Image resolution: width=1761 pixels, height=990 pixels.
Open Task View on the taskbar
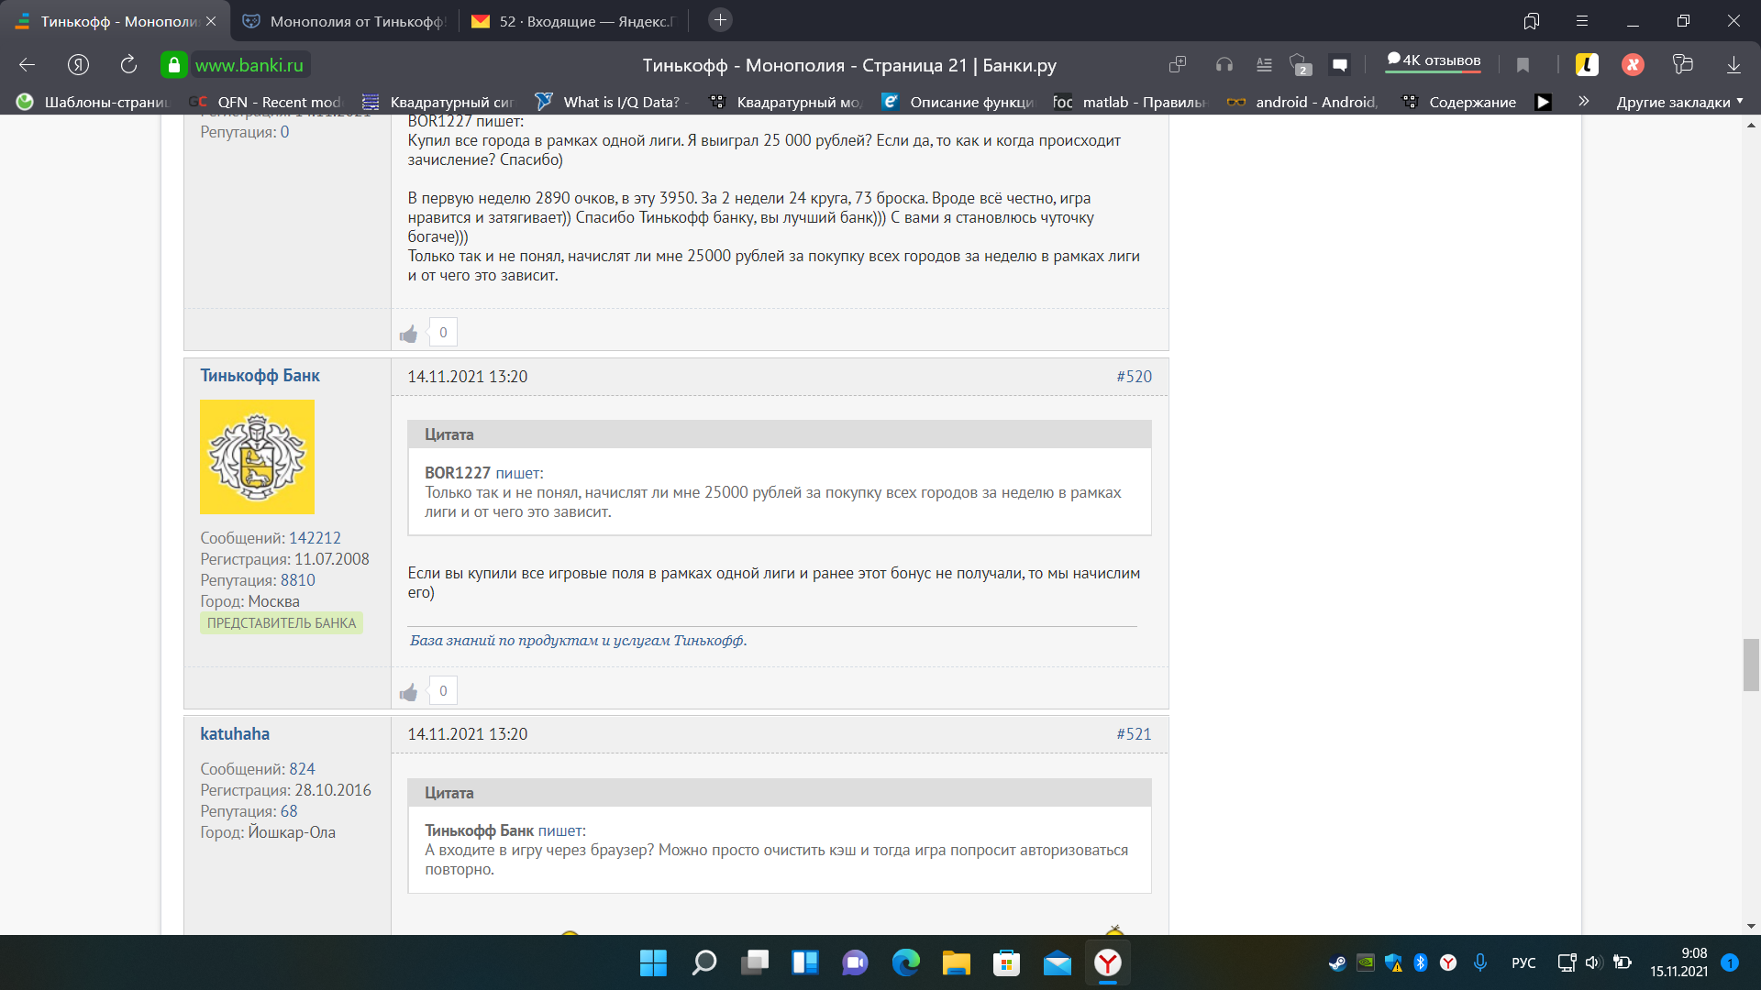(754, 962)
